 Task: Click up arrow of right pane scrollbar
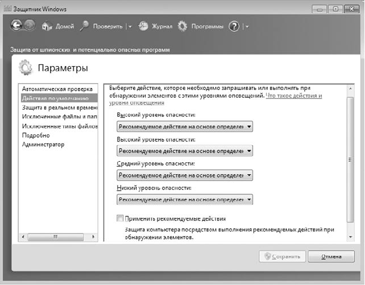350,89
